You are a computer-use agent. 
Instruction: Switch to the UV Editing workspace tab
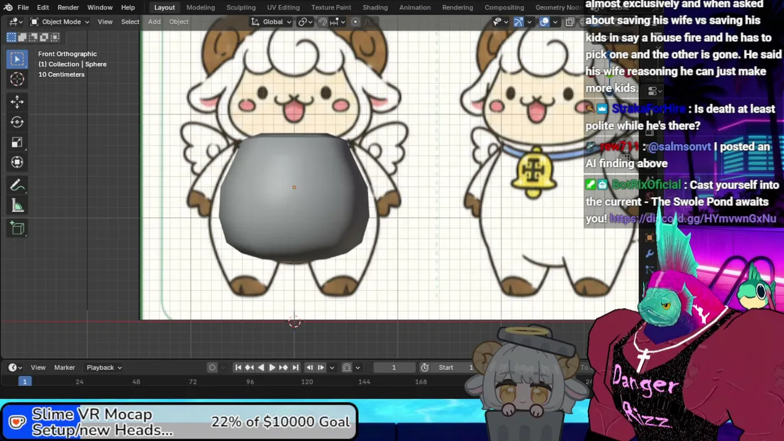283,7
